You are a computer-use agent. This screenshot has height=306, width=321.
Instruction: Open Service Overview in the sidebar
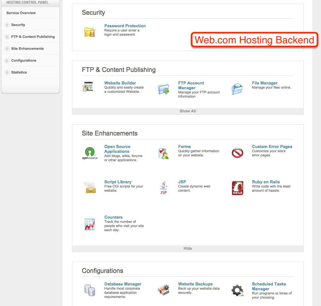click(21, 13)
